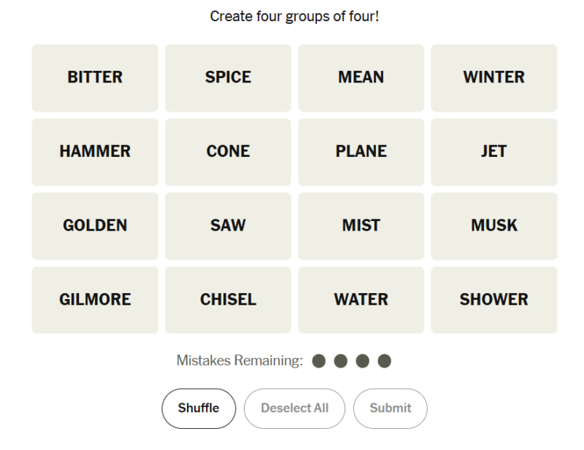
Task: Select the SPICE word tile
Action: [x=228, y=78]
